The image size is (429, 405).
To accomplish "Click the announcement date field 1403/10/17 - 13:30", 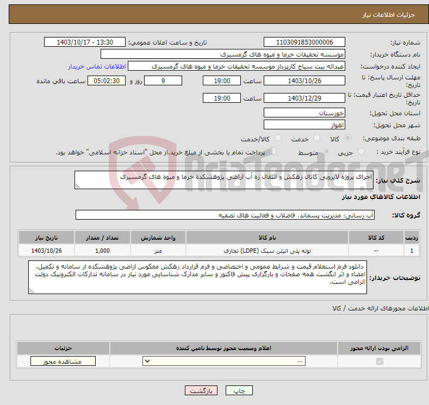I will pyautogui.click(x=85, y=42).
